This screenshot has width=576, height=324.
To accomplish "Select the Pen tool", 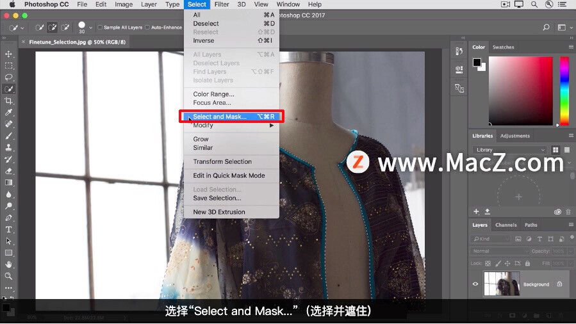I will pyautogui.click(x=8, y=218).
